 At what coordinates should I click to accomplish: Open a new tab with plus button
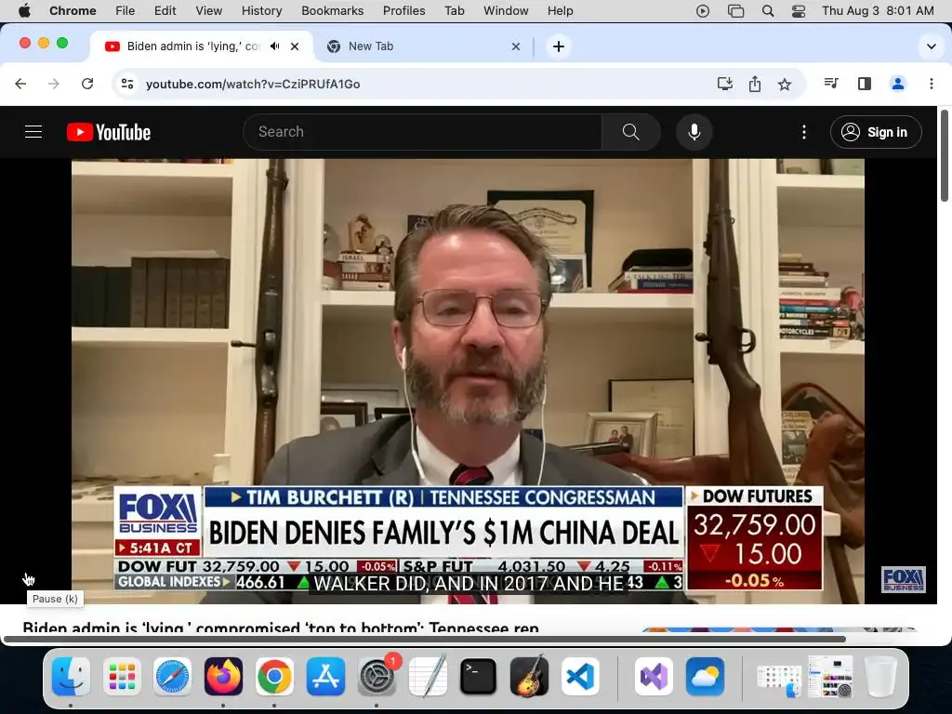tap(559, 46)
